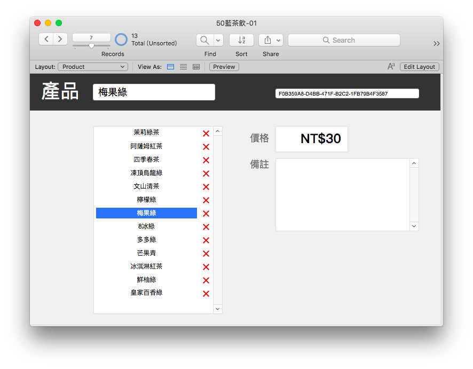Delete the 多多綠 row with red X
The height and width of the screenshot is (369, 473).
coord(206,240)
